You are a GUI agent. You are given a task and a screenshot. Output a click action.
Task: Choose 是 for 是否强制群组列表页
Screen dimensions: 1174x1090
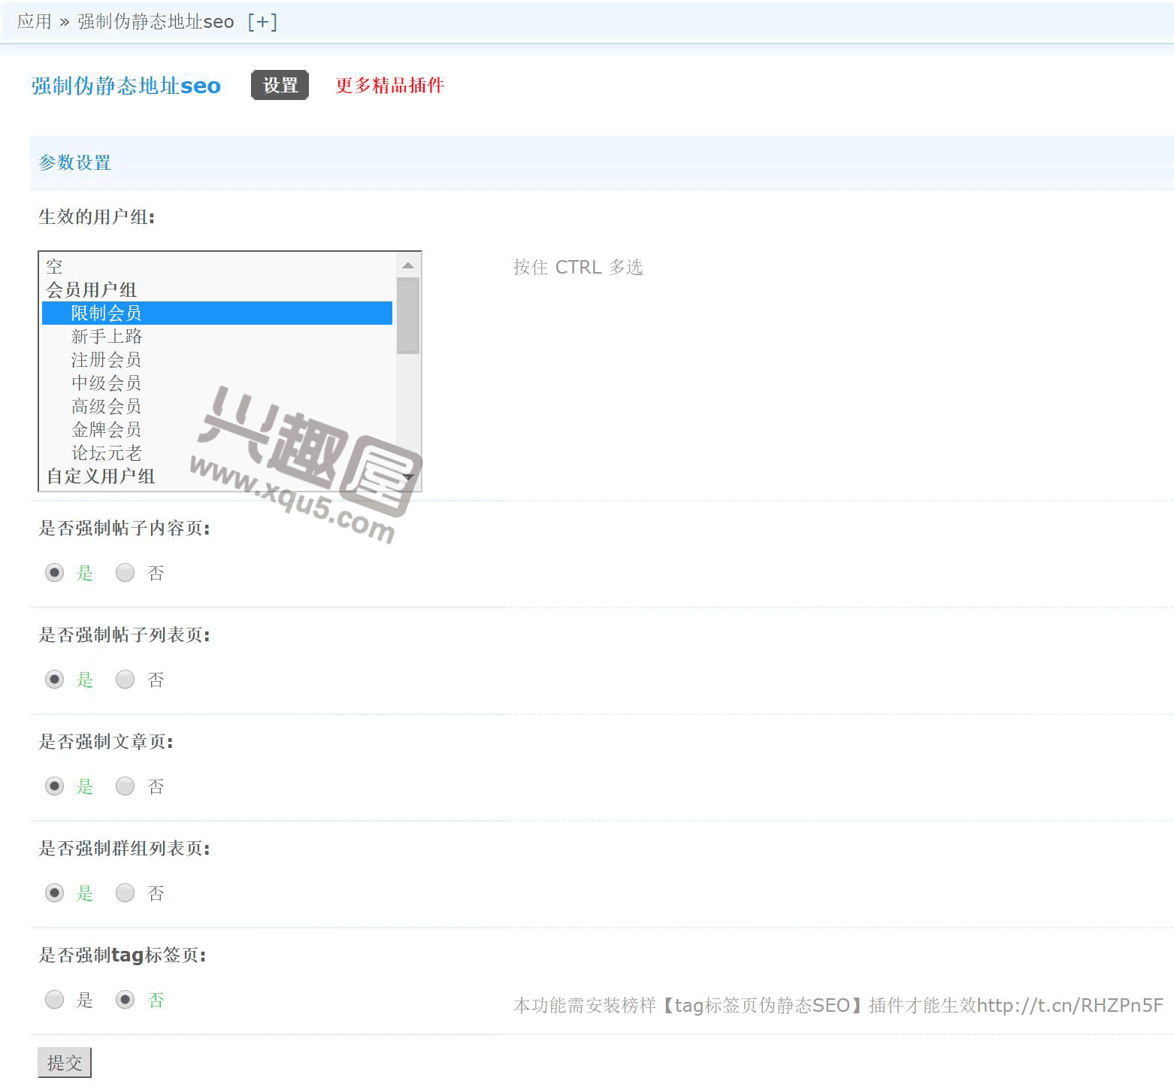pyautogui.click(x=55, y=893)
